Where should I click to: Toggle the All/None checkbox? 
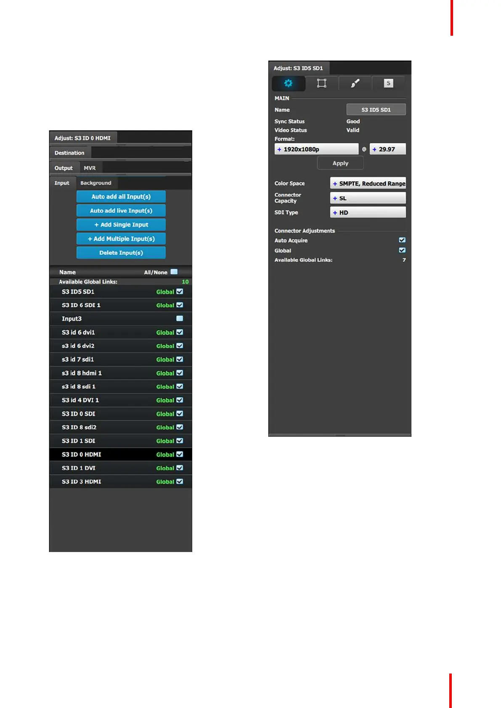(x=174, y=272)
